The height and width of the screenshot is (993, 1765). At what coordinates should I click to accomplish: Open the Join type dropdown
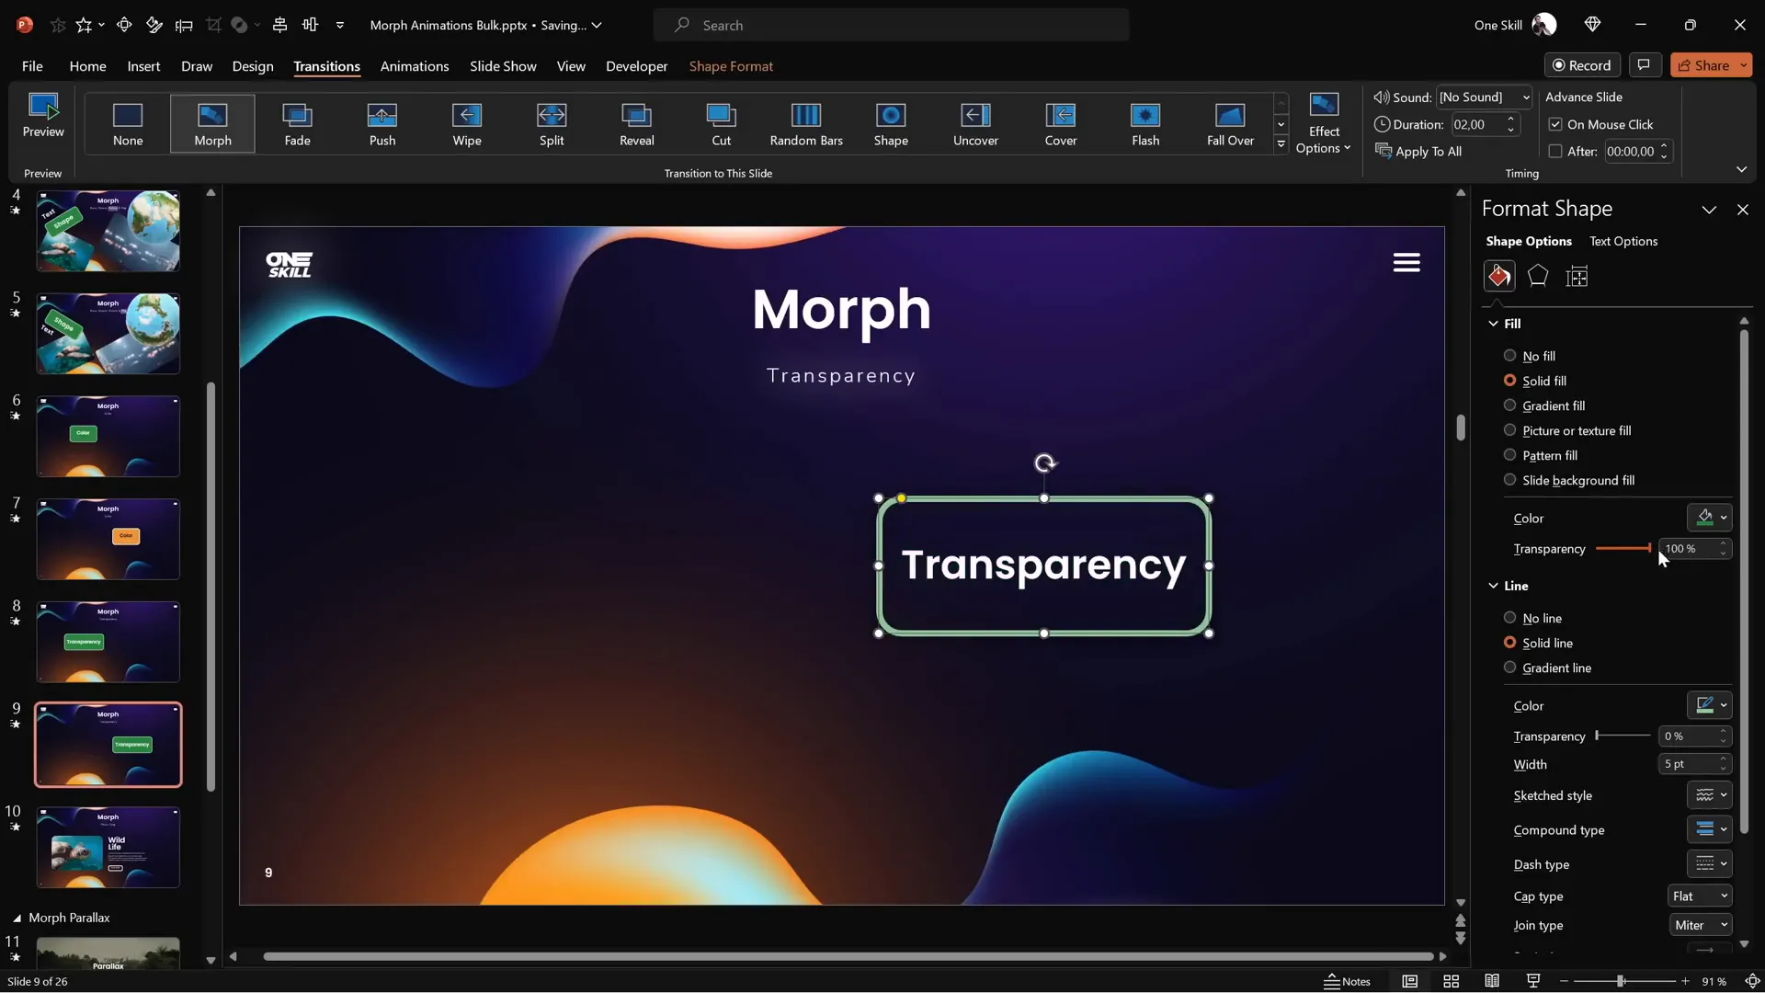pyautogui.click(x=1701, y=925)
